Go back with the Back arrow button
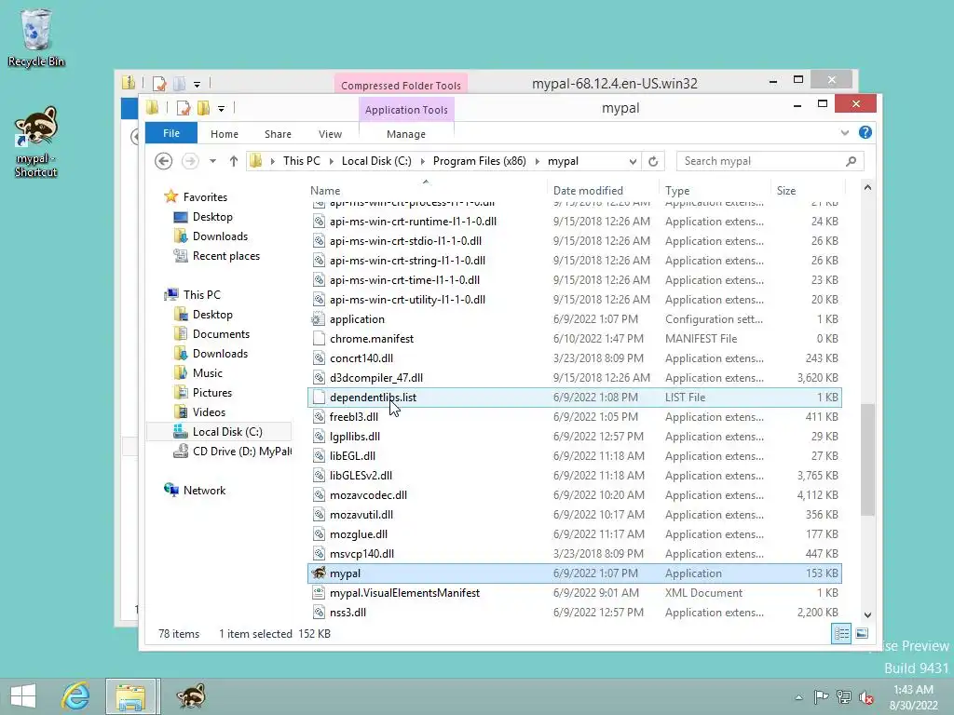 163,161
